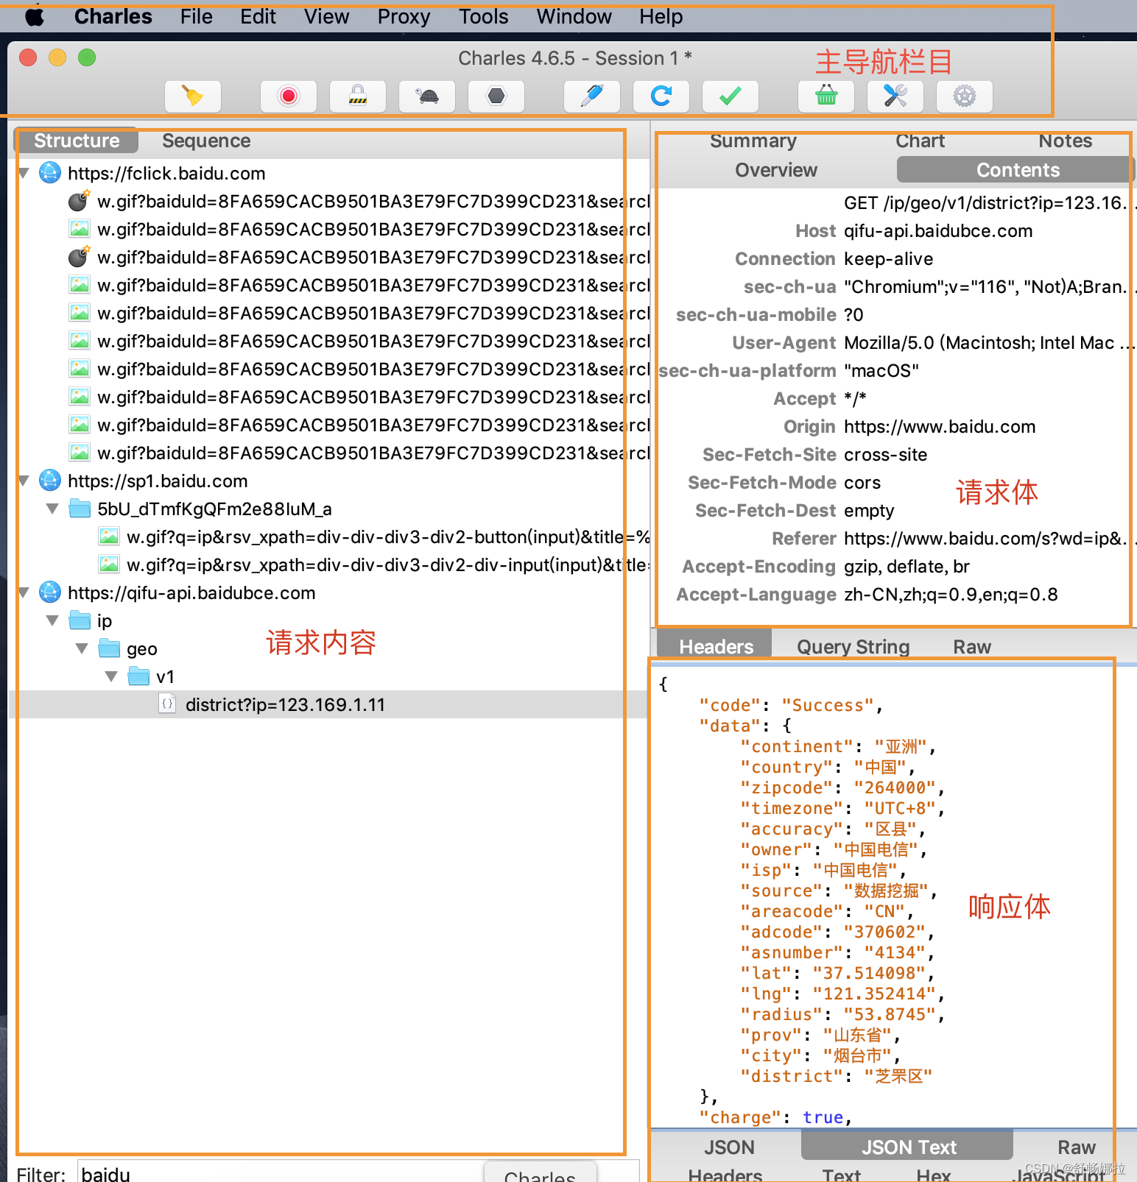Open the response Raw tab at bottom
1137x1182 pixels.
1077,1147
